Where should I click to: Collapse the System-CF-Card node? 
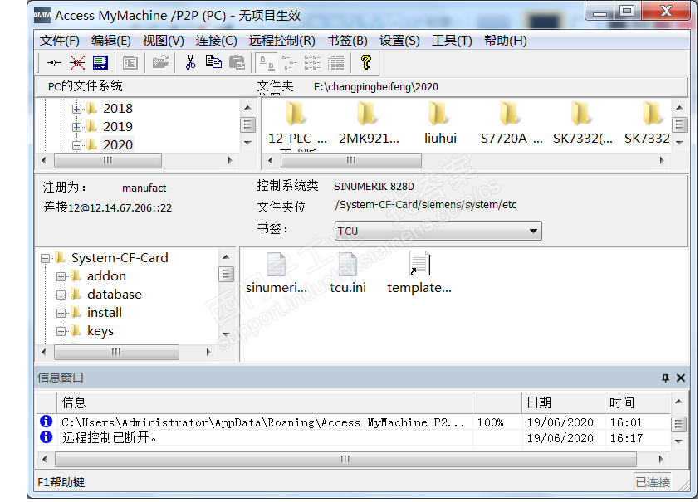tap(45, 258)
